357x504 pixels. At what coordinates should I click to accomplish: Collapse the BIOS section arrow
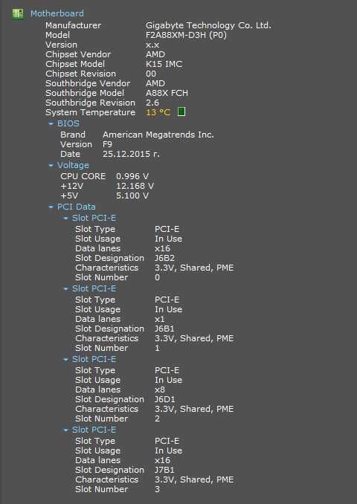(51, 123)
